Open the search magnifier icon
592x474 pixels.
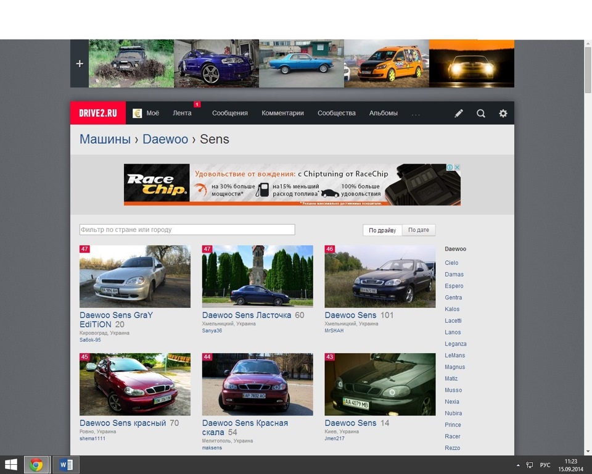(x=480, y=114)
